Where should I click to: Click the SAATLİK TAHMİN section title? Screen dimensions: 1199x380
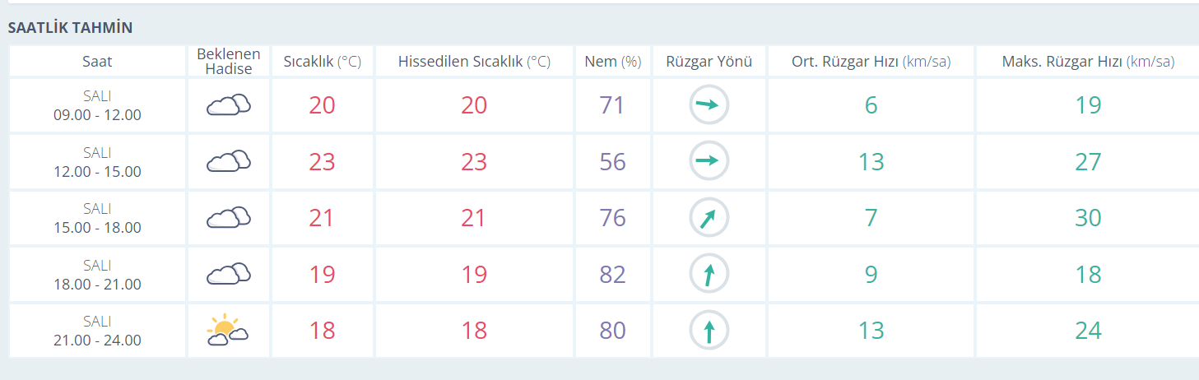tap(70, 28)
